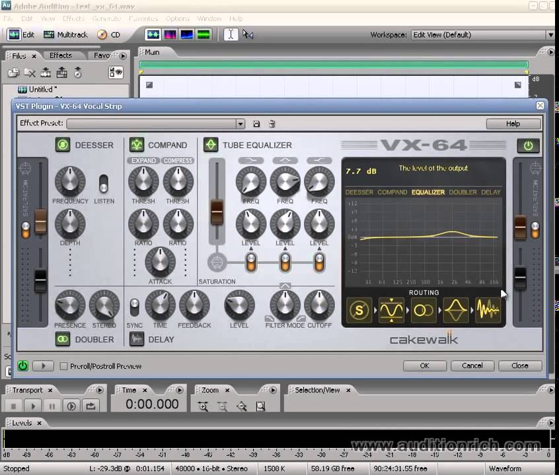Show the Deesser display tab
Image resolution: width=559 pixels, height=475 pixels.
(x=359, y=192)
